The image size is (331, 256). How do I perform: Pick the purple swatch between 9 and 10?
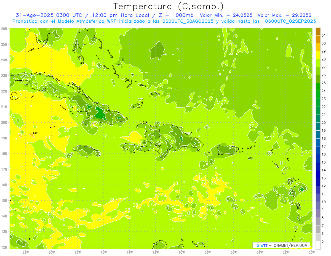coord(318,206)
